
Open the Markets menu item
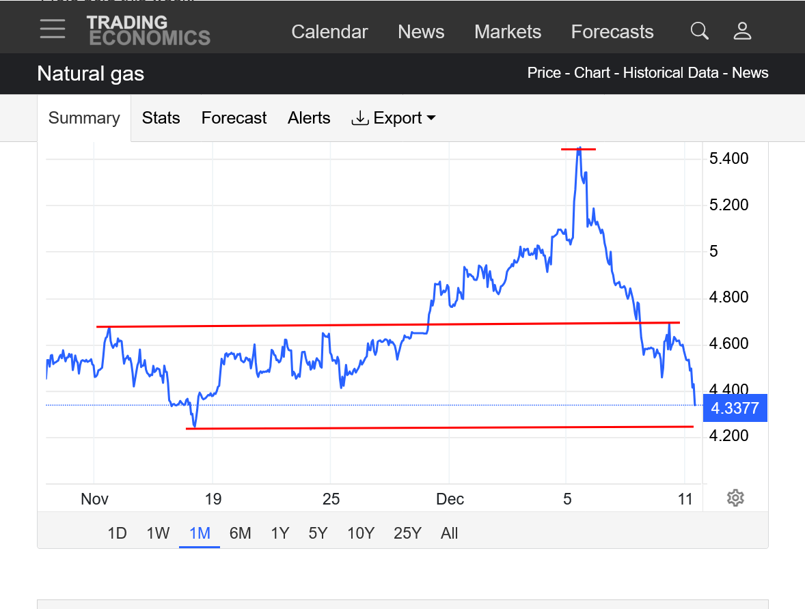508,32
